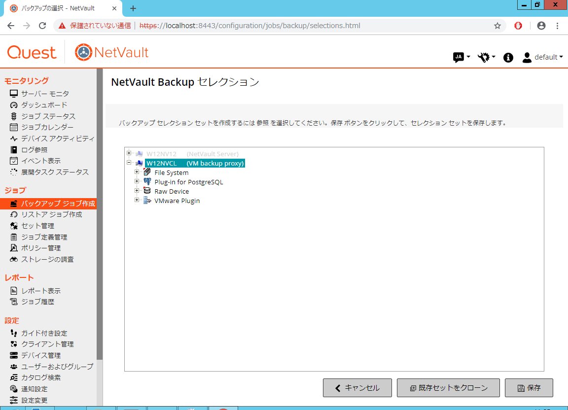Click the policy icon beside ポリシー管理
568x410 pixels.
(14, 248)
